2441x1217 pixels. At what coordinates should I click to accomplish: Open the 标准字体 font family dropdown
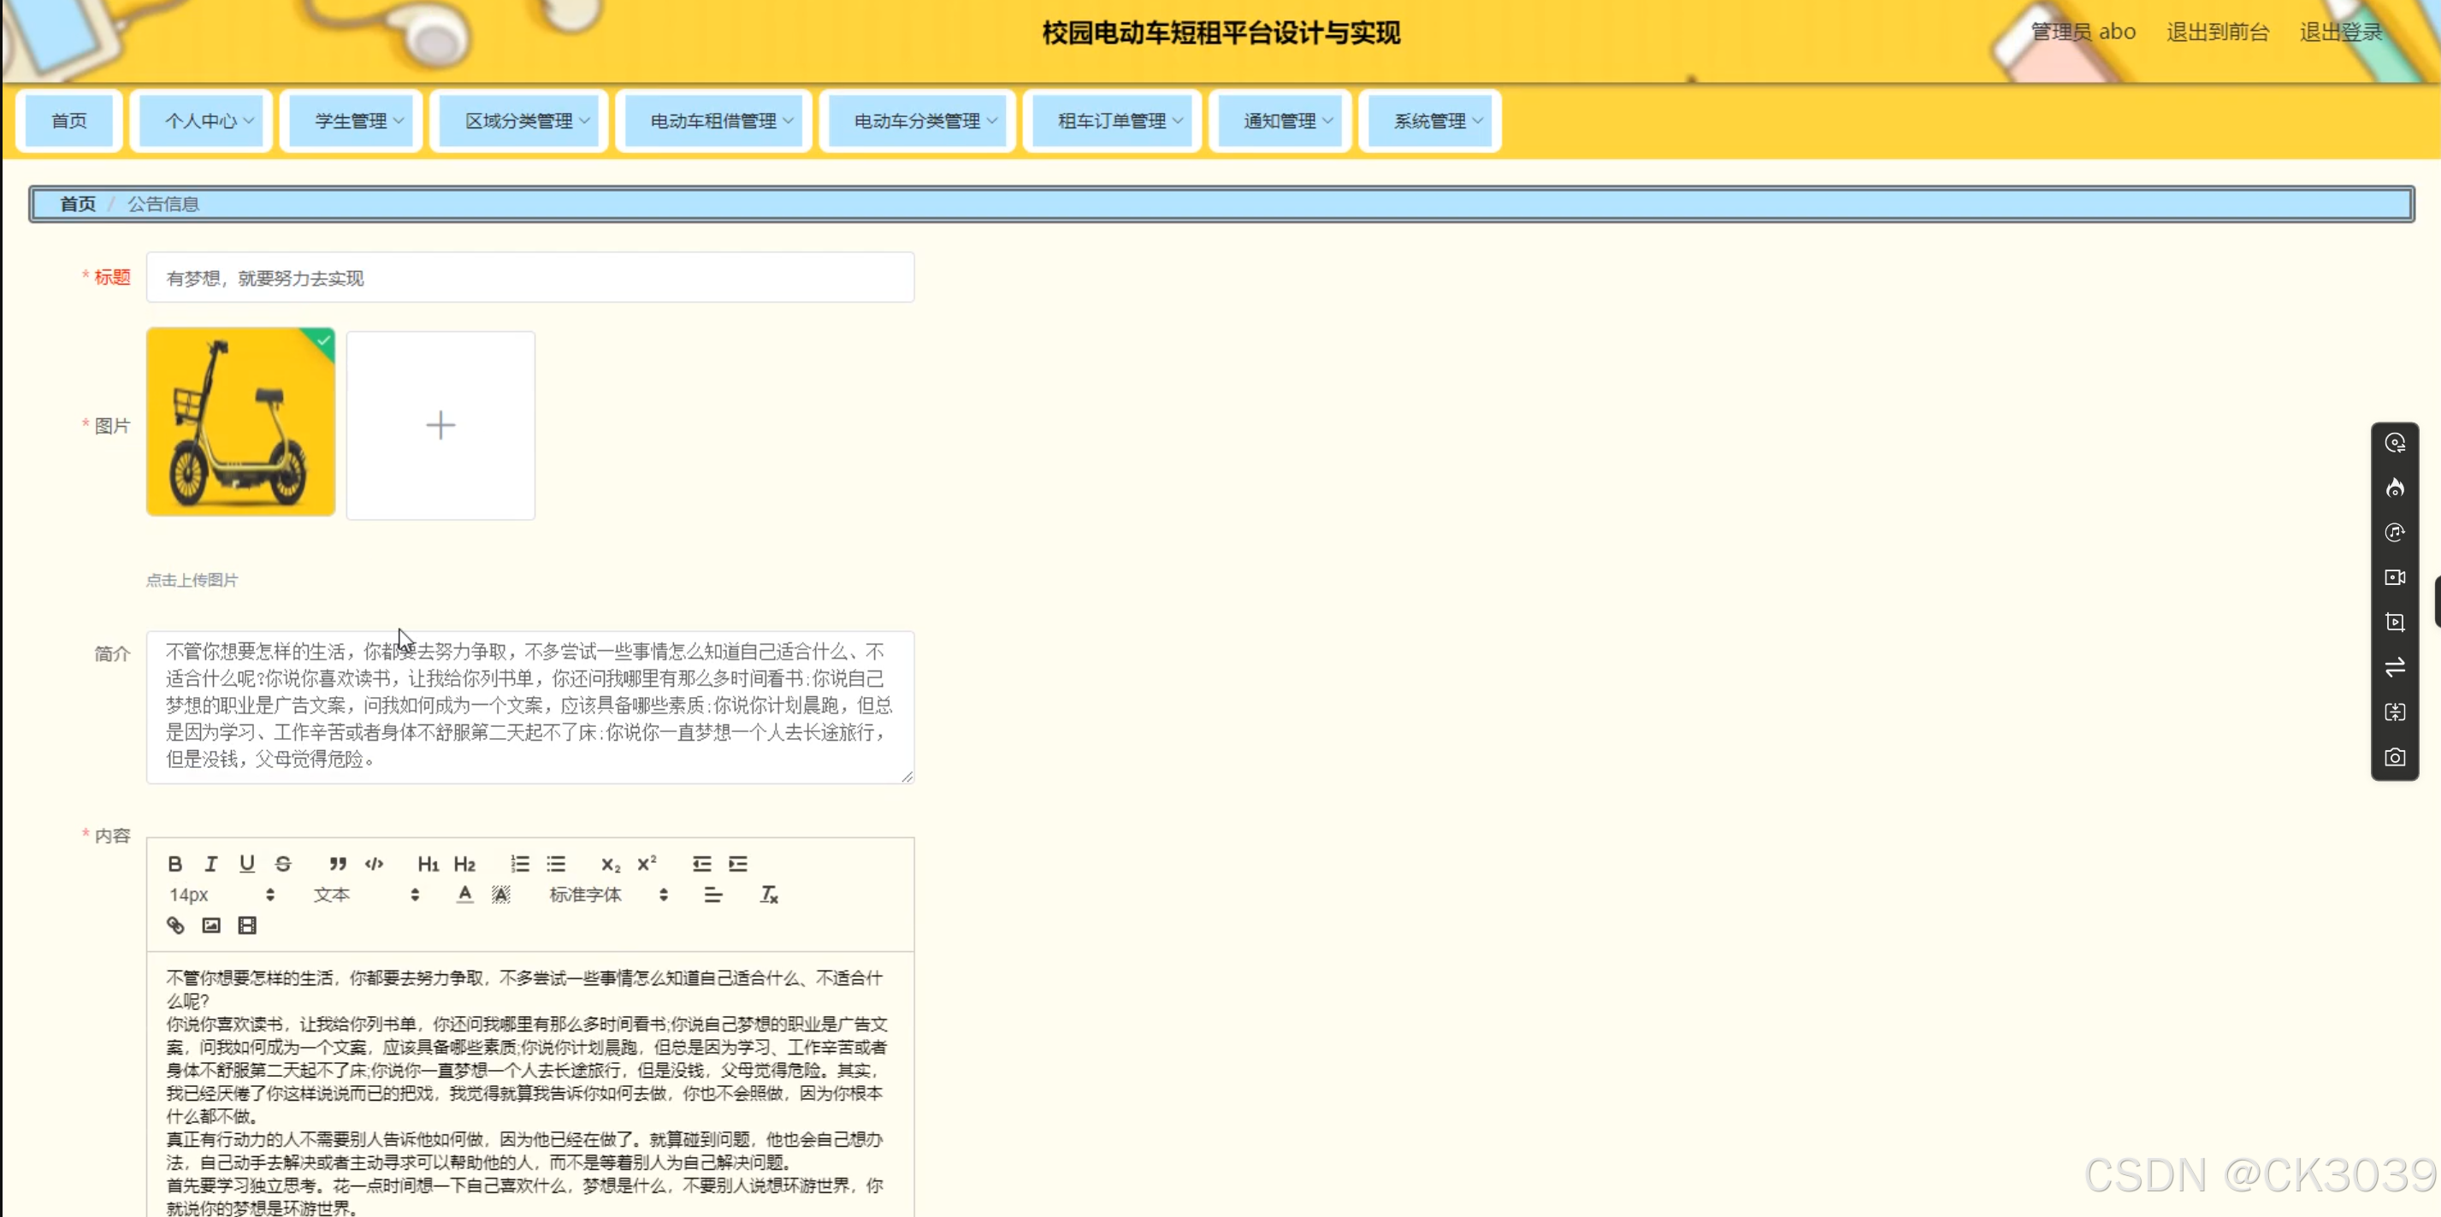(607, 894)
